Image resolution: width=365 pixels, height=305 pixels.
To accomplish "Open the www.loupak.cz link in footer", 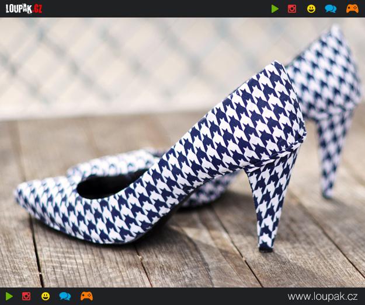I will (x=324, y=297).
